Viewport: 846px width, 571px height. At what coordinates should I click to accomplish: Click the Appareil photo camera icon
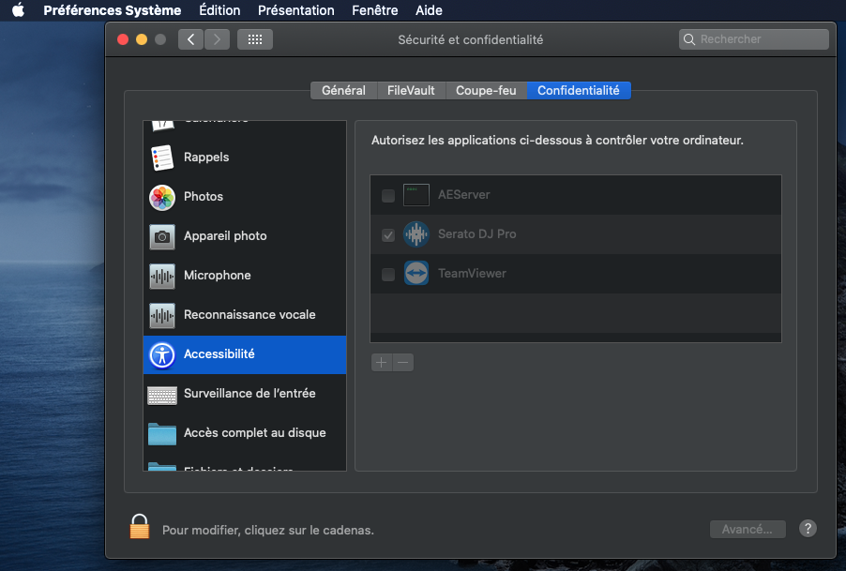point(162,236)
